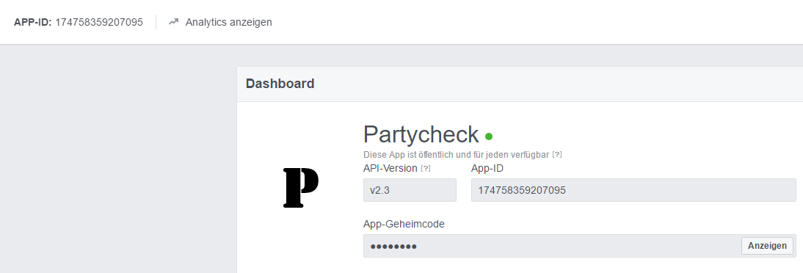Click the Dashboard panel heading
Screen dimensions: 803x273
pos(280,84)
